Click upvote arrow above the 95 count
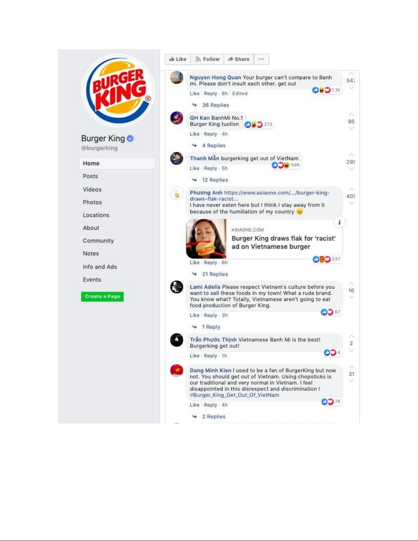Image resolution: width=418 pixels, height=541 pixels. click(351, 115)
